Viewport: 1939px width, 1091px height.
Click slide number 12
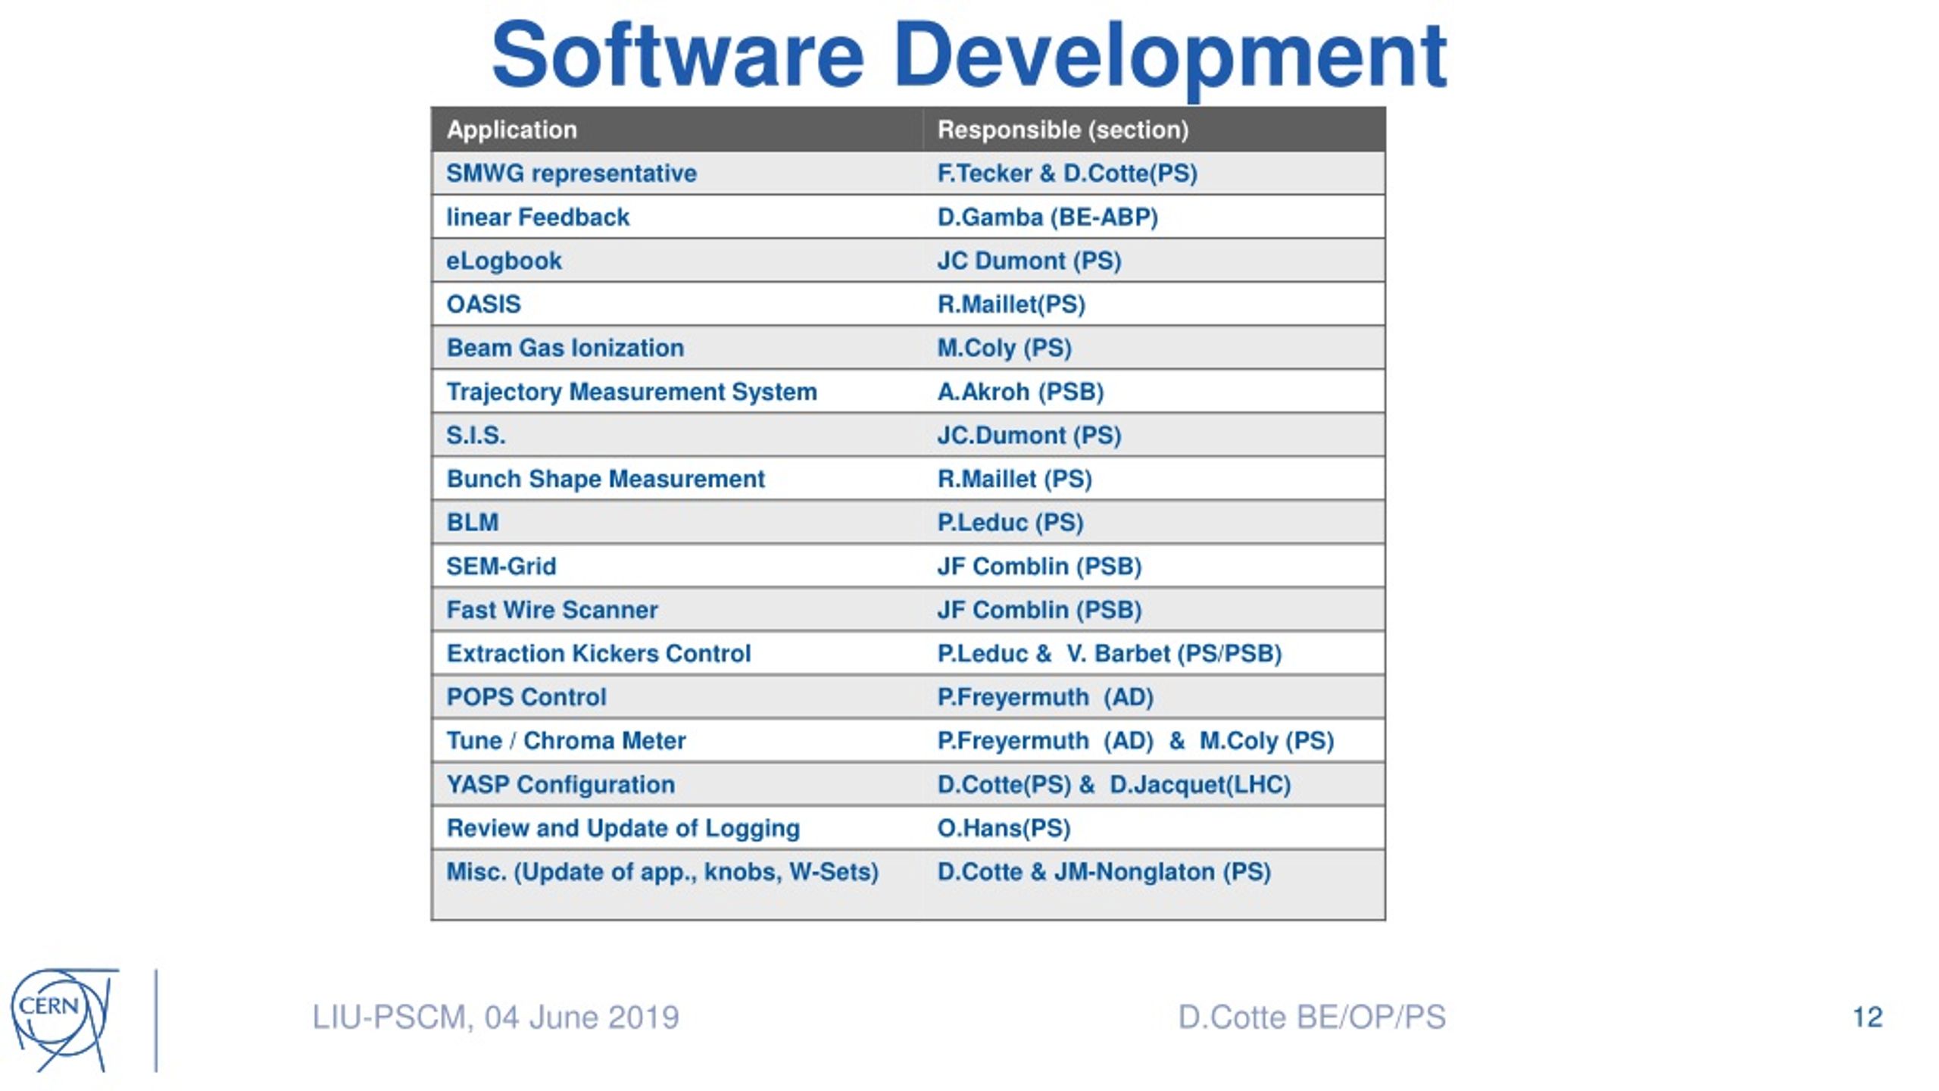[1868, 1018]
